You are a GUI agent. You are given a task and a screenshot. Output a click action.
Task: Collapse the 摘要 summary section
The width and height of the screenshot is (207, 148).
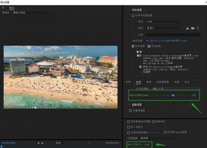(x=133, y=52)
